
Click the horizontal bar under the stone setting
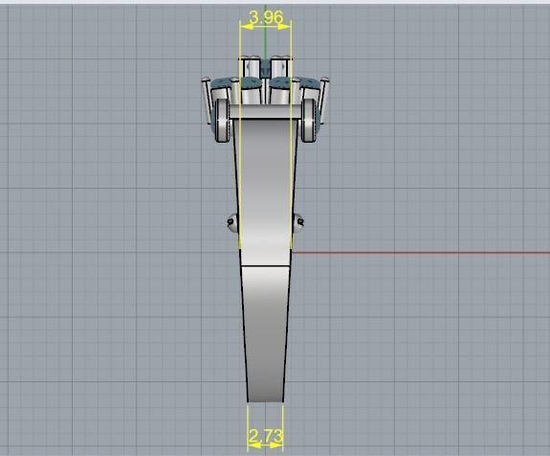point(266,111)
